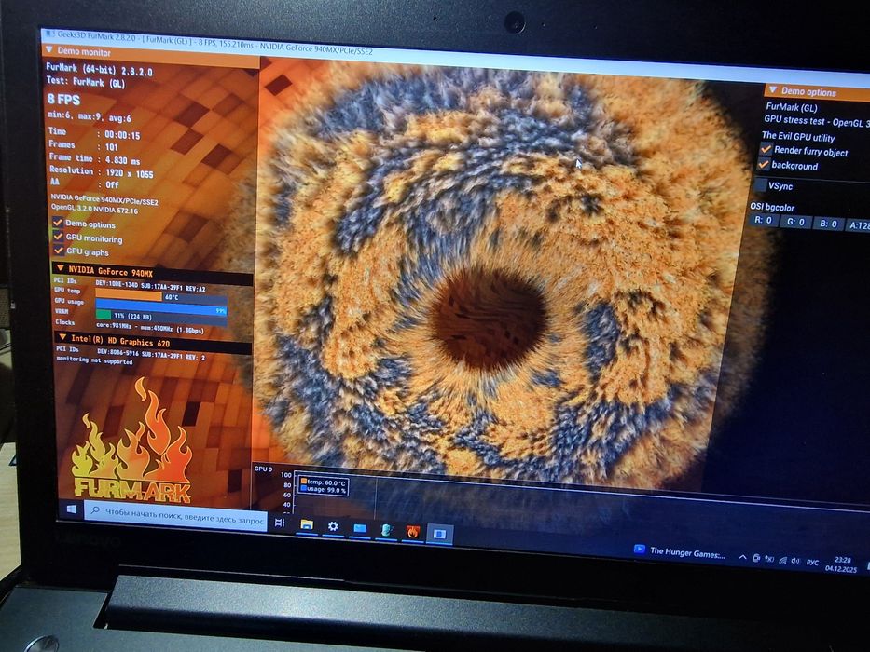Click the FurMark window title bar icon
870x652 pixels.
point(49,35)
